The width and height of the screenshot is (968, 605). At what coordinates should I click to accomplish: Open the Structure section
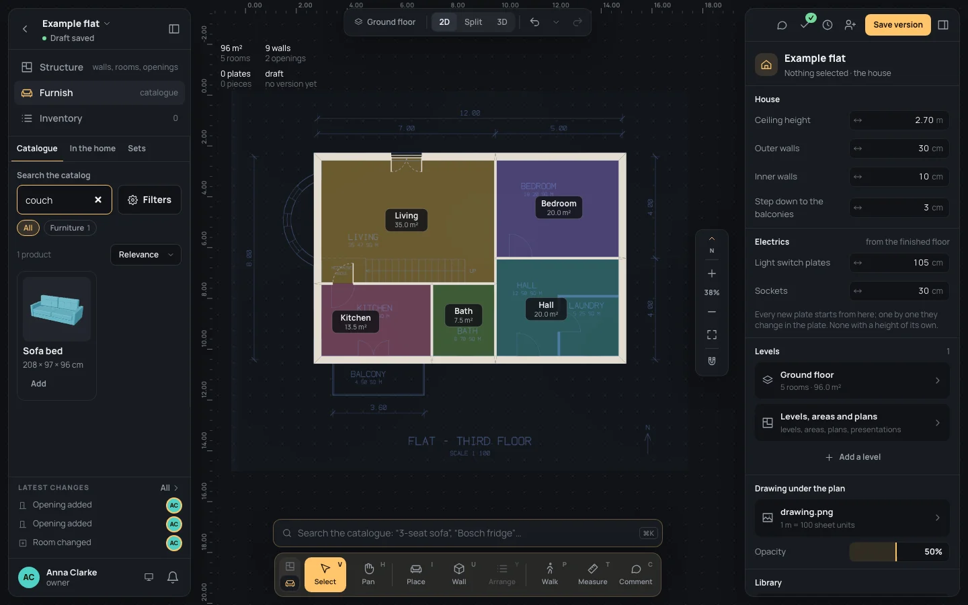click(x=99, y=67)
